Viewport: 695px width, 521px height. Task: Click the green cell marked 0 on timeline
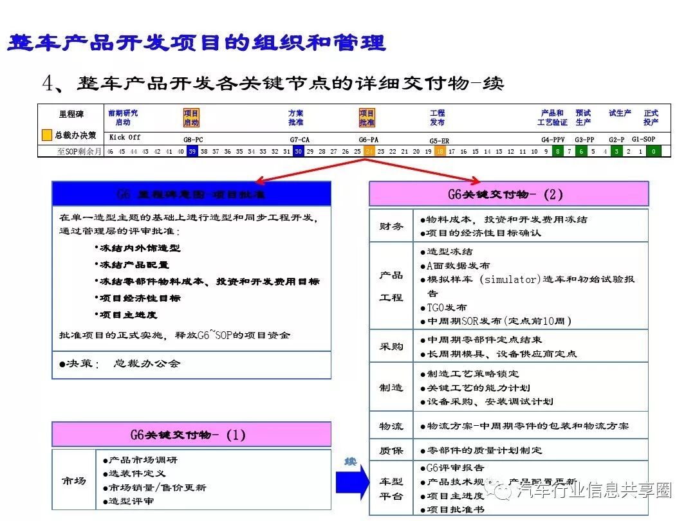pos(654,152)
